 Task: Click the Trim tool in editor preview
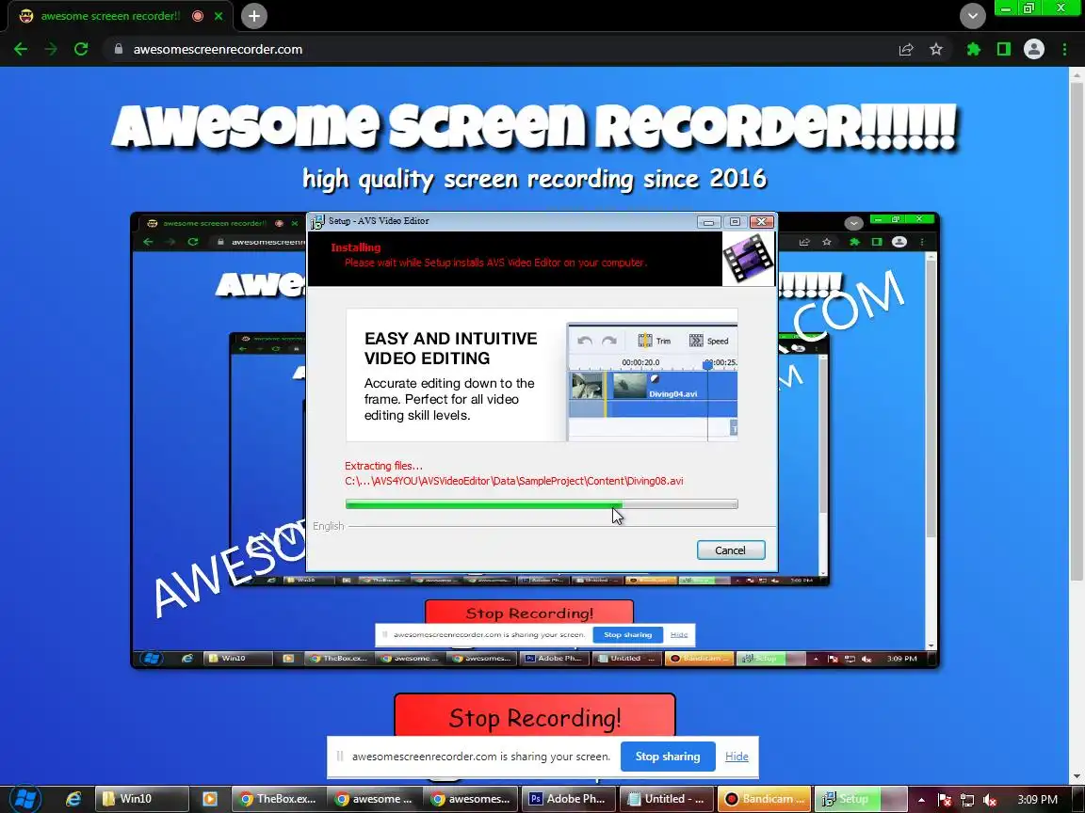tap(654, 341)
